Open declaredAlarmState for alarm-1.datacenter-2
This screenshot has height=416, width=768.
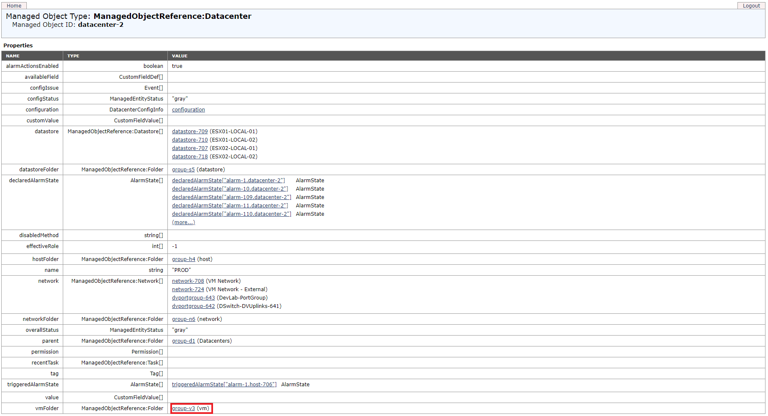(x=229, y=180)
